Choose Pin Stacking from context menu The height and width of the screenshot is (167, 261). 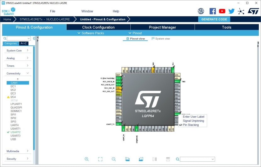191,125
